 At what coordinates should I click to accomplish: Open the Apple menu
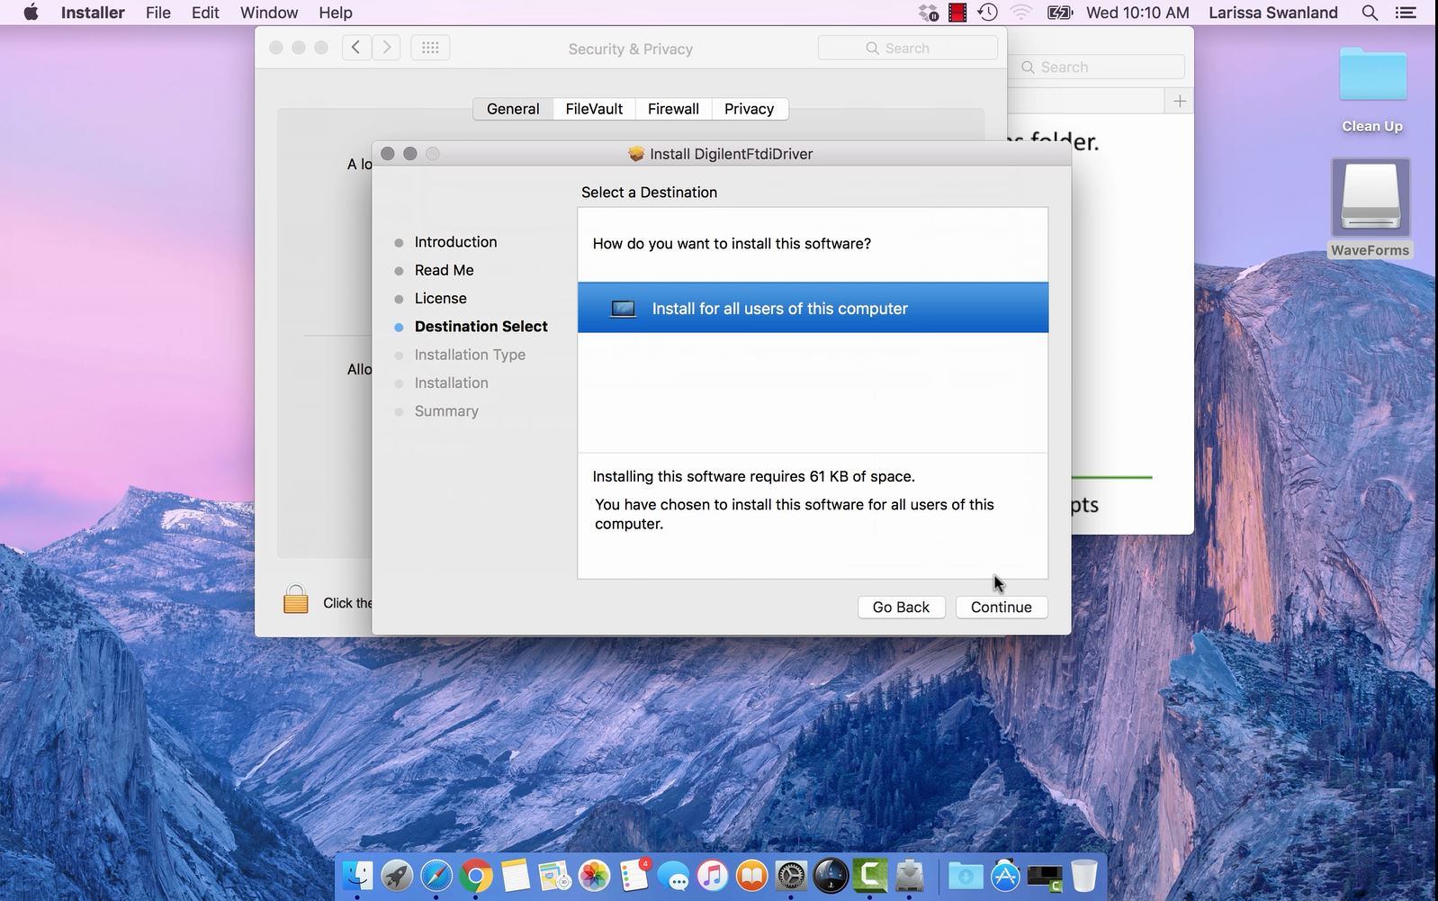pyautogui.click(x=31, y=13)
